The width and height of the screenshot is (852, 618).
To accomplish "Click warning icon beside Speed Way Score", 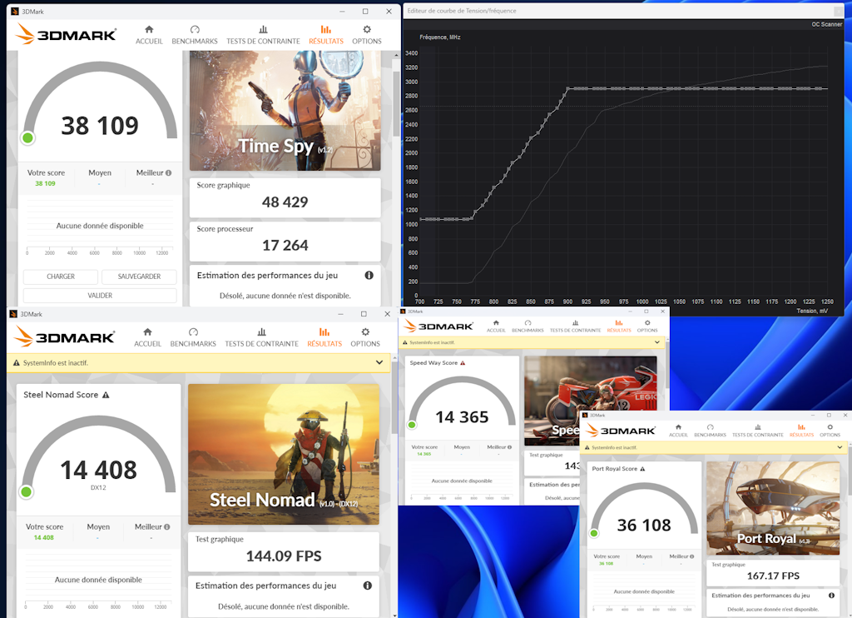I will pos(463,363).
